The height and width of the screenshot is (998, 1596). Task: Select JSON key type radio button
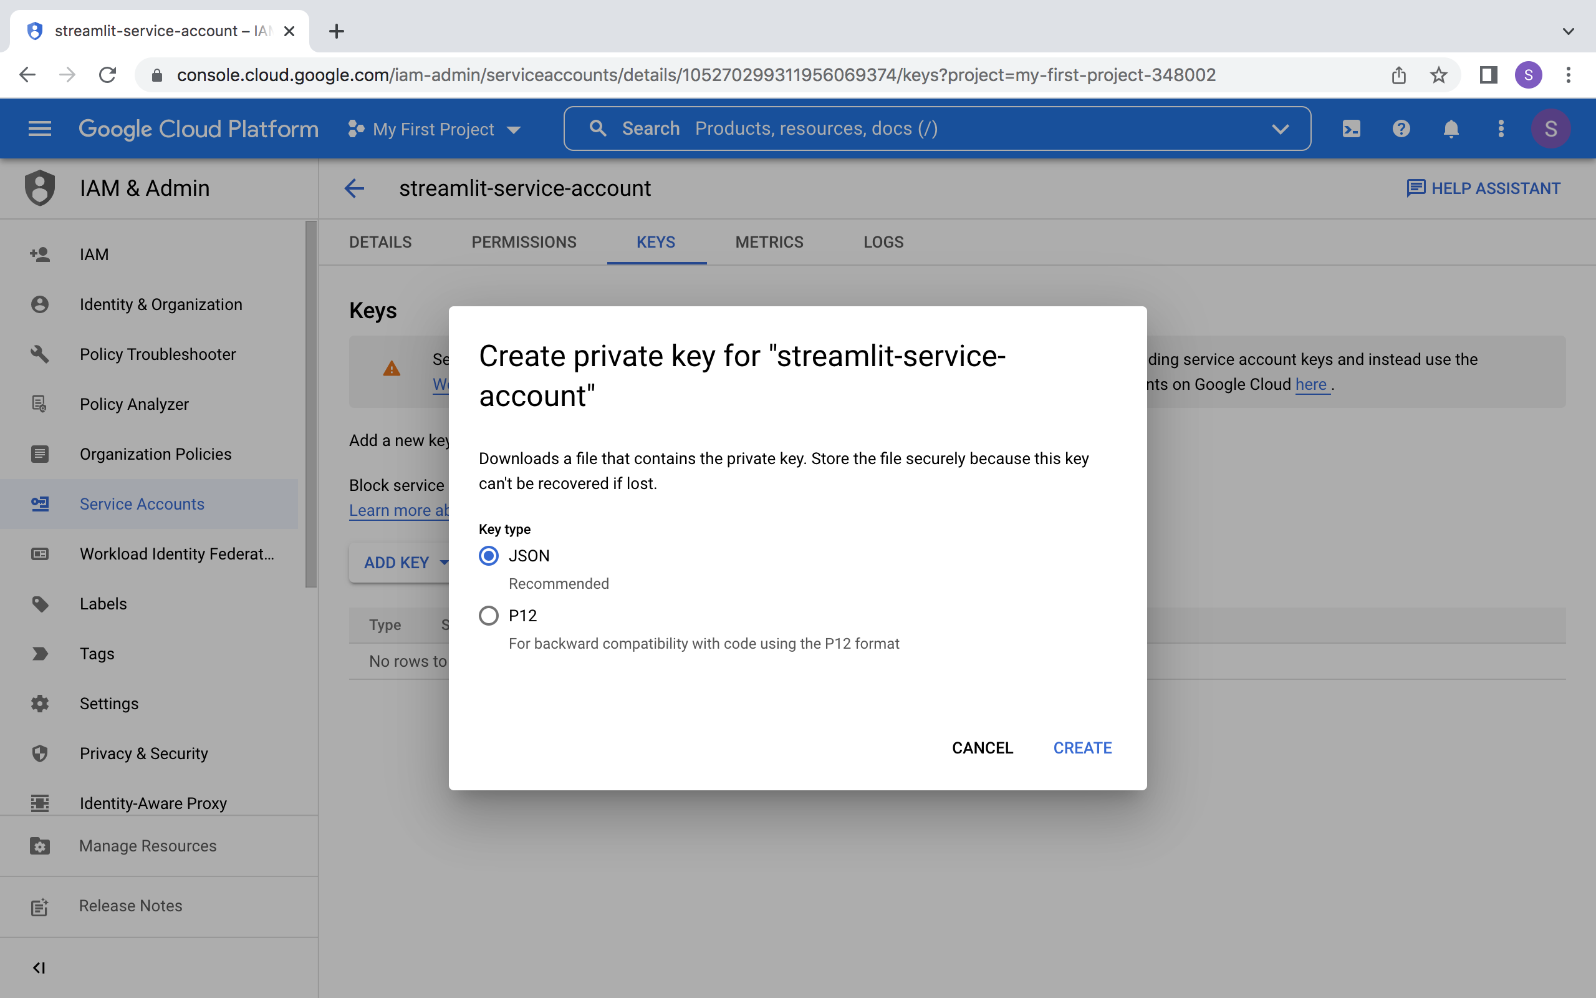pyautogui.click(x=488, y=556)
